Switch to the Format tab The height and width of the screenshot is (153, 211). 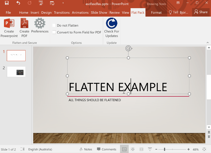(156, 12)
